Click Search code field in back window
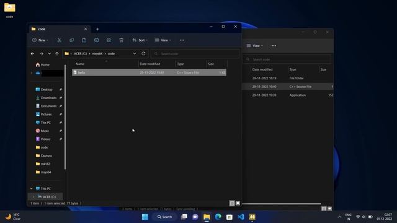 (x=287, y=59)
